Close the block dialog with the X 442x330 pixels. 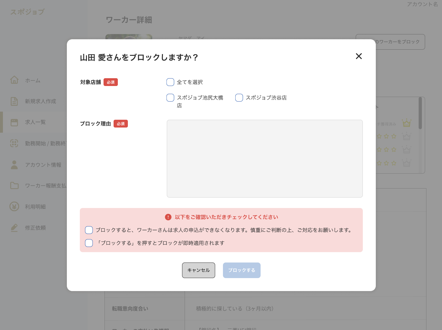point(359,56)
